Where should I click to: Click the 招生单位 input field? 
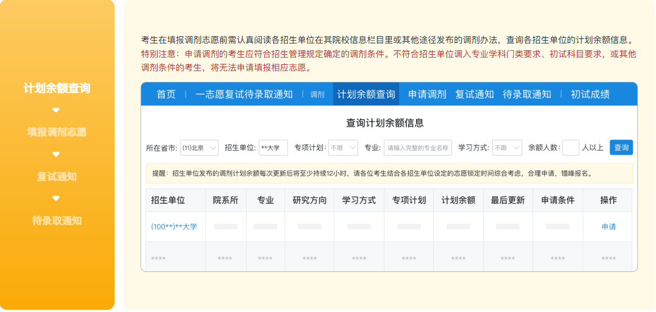pyautogui.click(x=273, y=148)
